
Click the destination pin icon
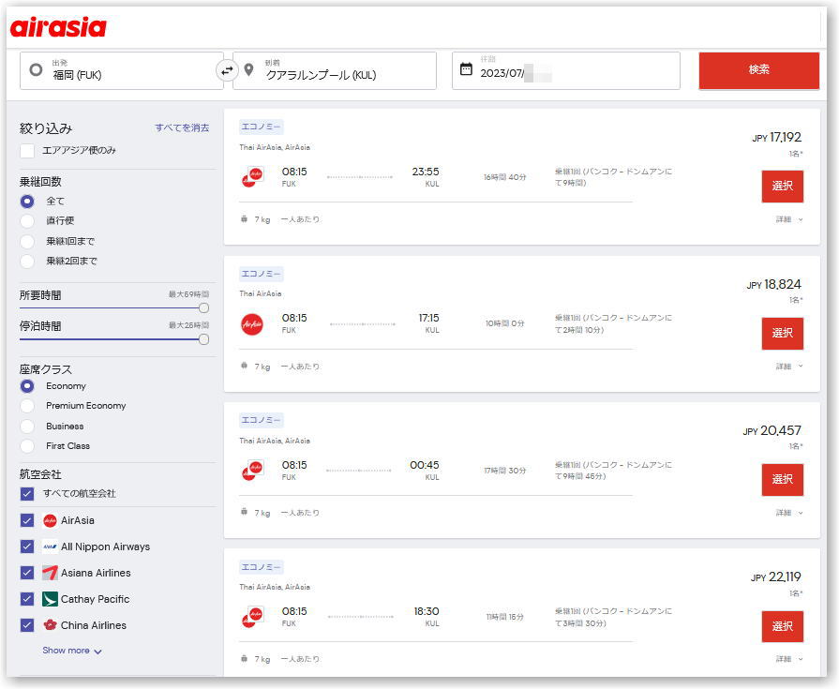click(248, 69)
